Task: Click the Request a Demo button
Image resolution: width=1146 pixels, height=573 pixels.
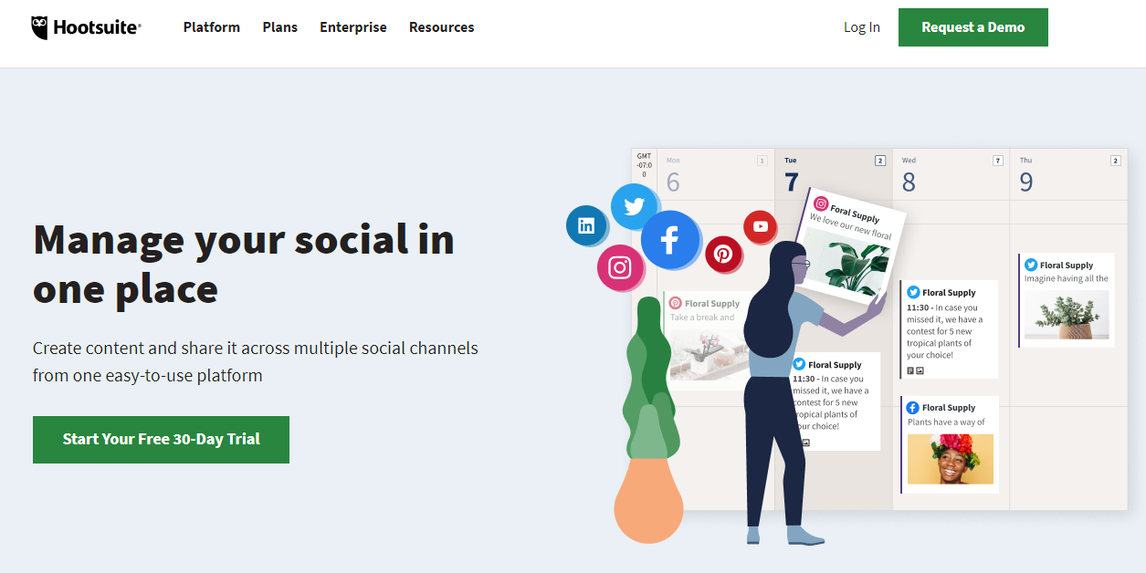Action: (x=973, y=27)
